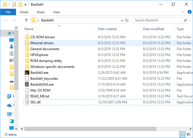Refresh the BasiliskII folder view
193x138 pixels.
[127, 20]
